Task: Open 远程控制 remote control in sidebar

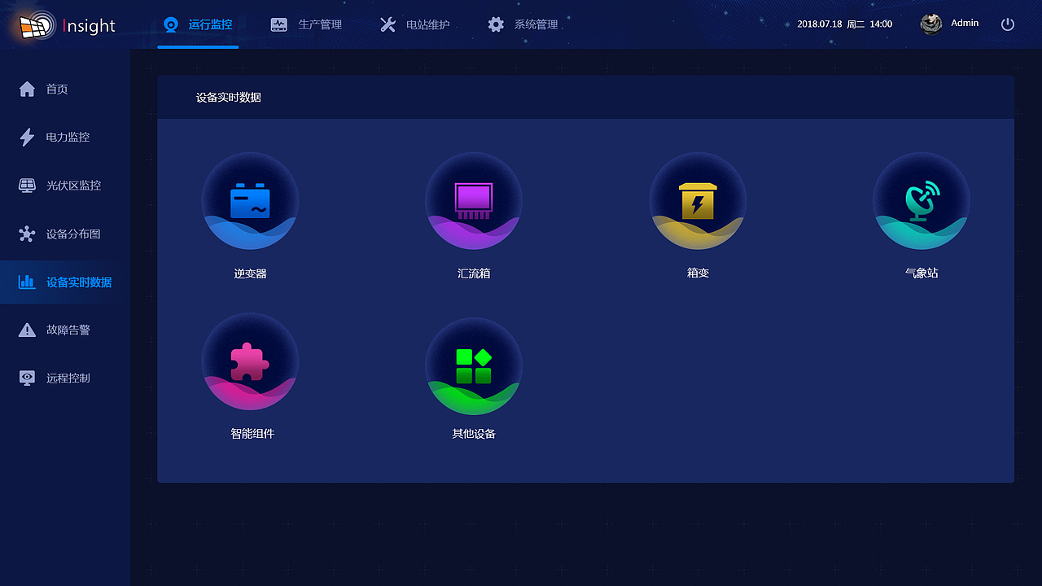Action: (x=28, y=377)
